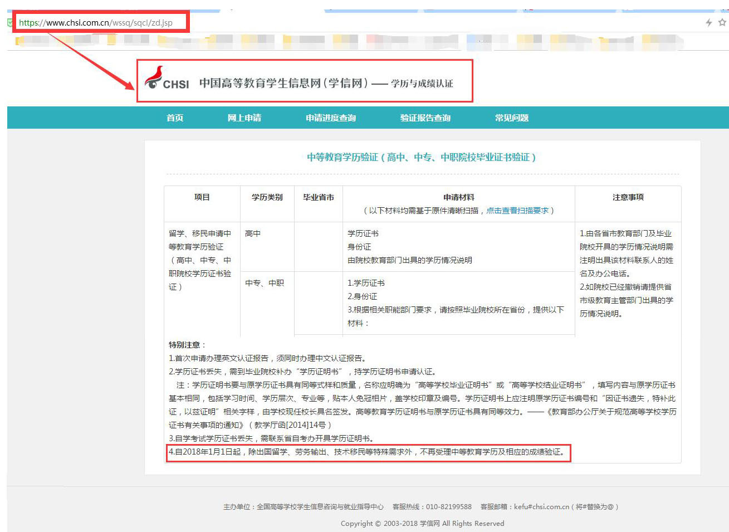Click the 项目 column header

point(202,197)
